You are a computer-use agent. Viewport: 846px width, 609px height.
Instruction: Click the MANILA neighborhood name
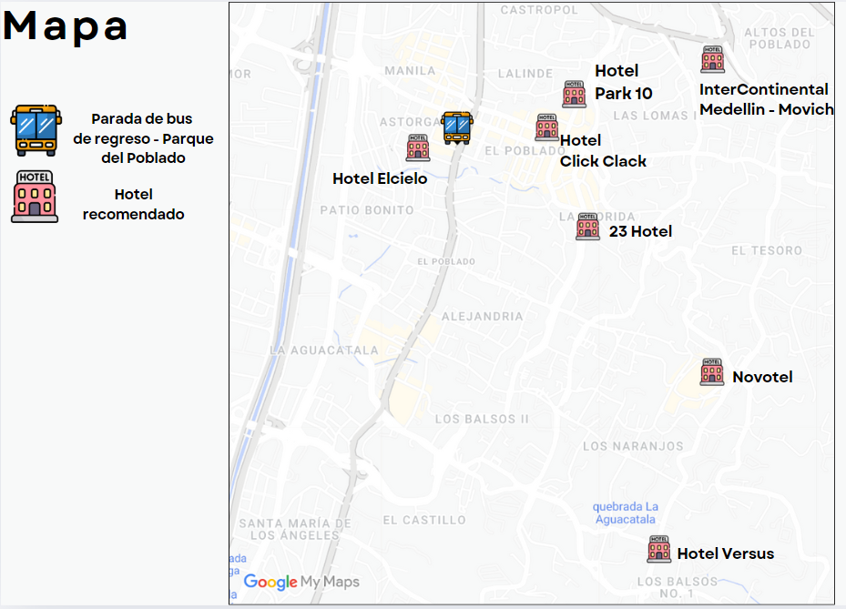click(x=410, y=71)
